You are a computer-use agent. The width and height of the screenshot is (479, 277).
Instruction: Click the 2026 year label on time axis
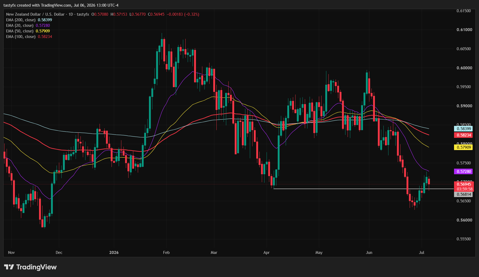click(x=114, y=253)
